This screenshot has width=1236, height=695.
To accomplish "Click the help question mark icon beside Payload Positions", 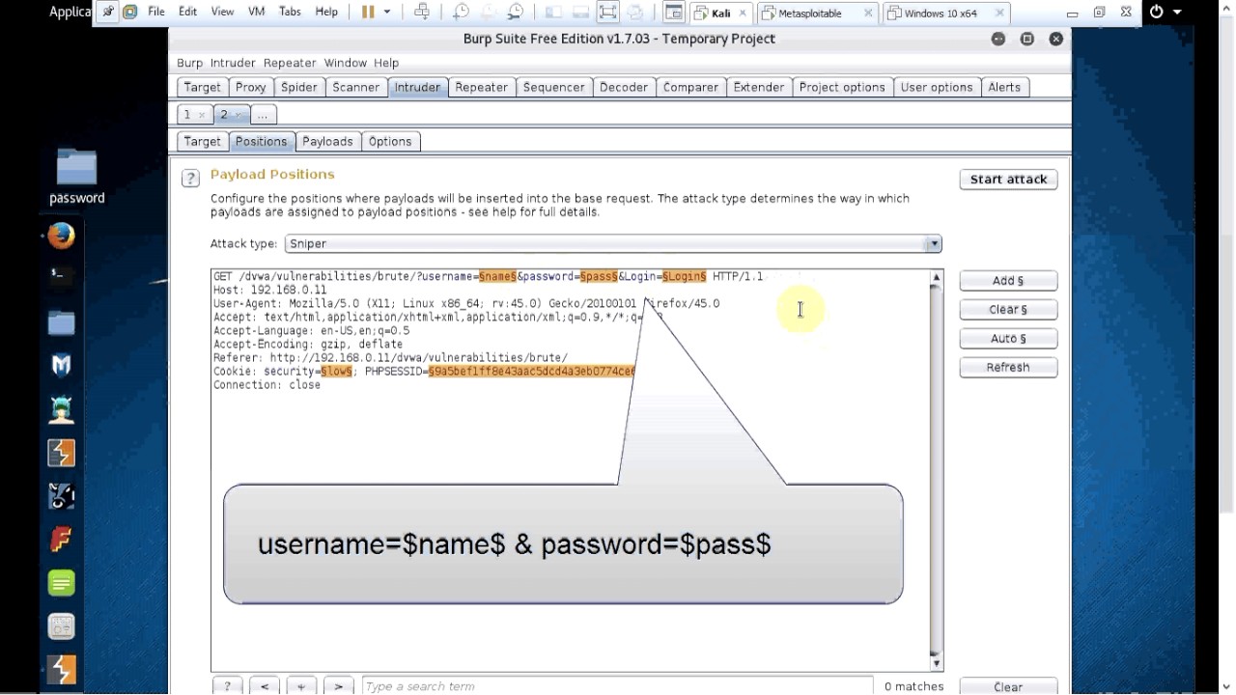I will coord(191,178).
